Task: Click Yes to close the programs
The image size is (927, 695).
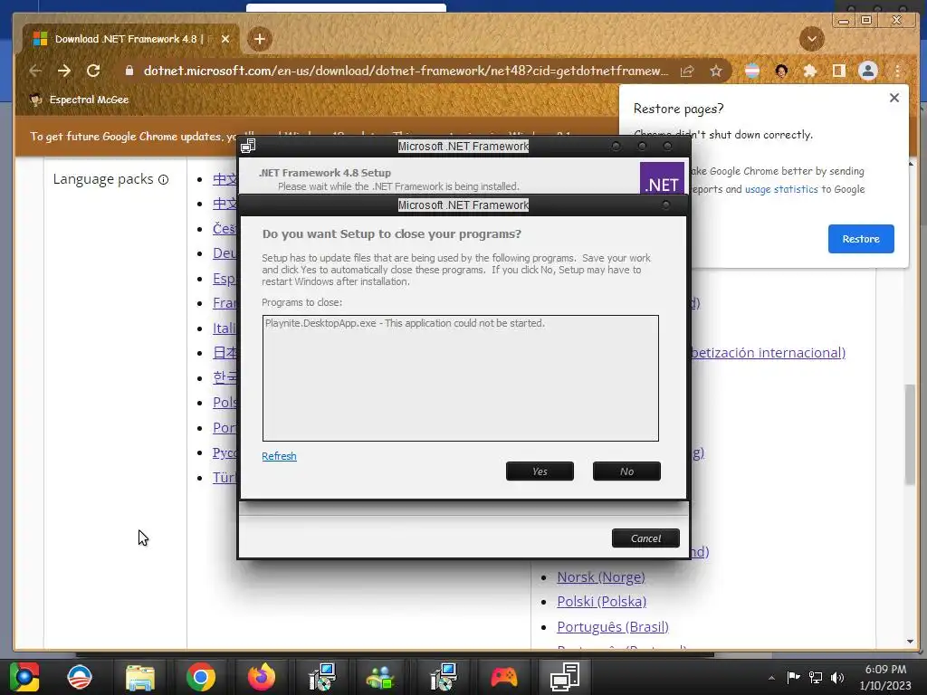Action: (x=540, y=471)
